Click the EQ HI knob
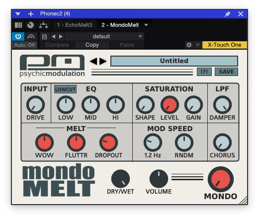The width and height of the screenshot is (259, 218). (115, 105)
